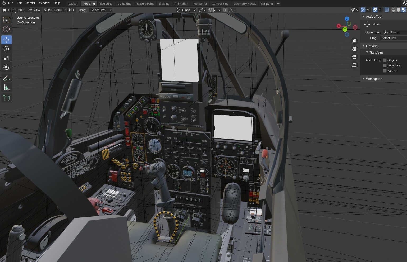Screen dimensions: 407x262
Task: Open the Orientation Default dropdown
Action: click(x=395, y=32)
